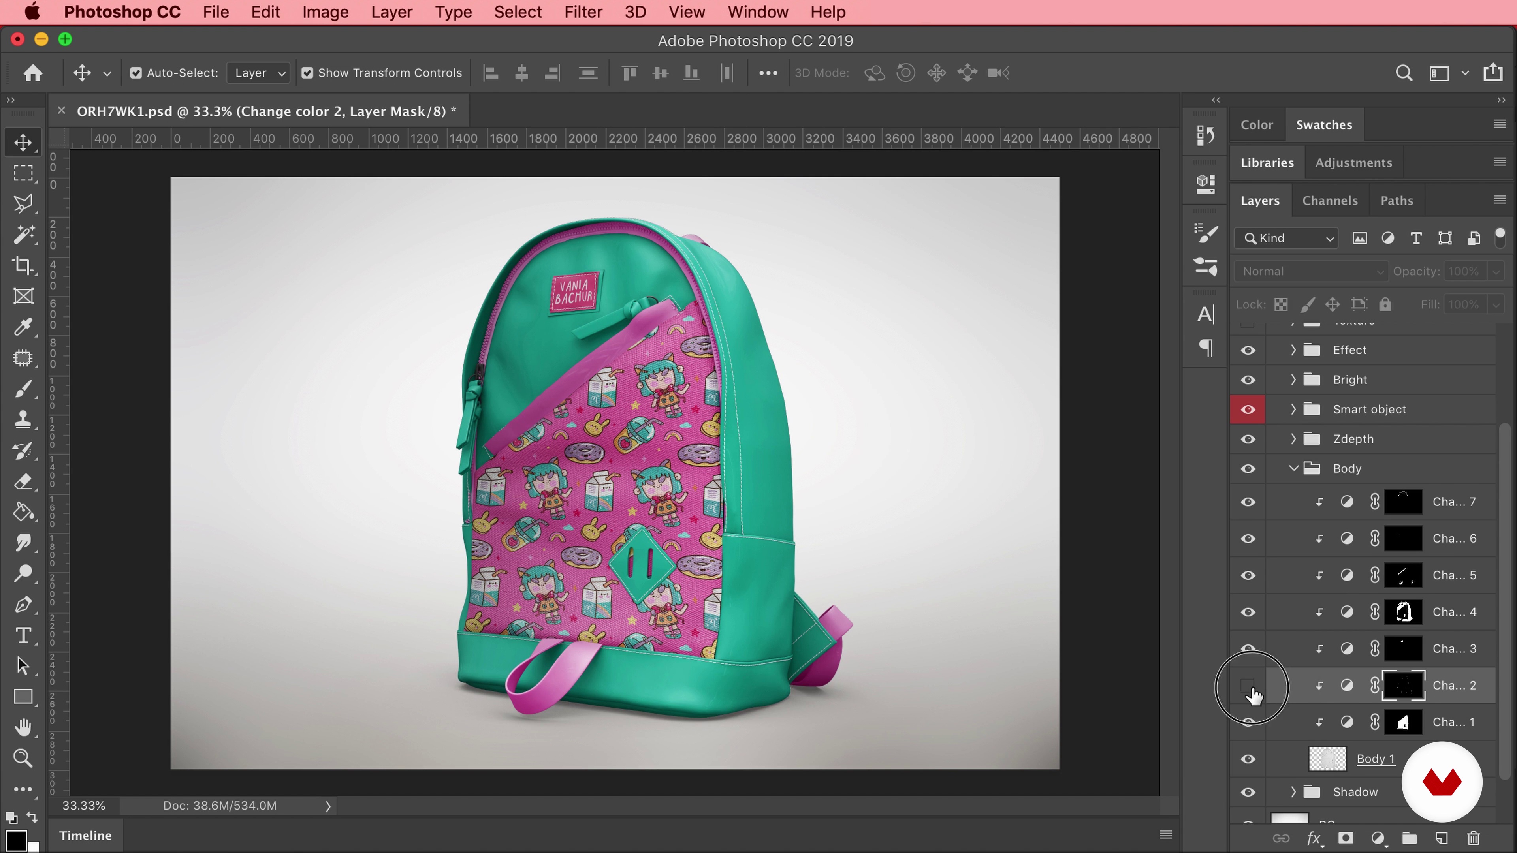The height and width of the screenshot is (853, 1517).
Task: Hide the Body 1 layer
Action: (1248, 759)
